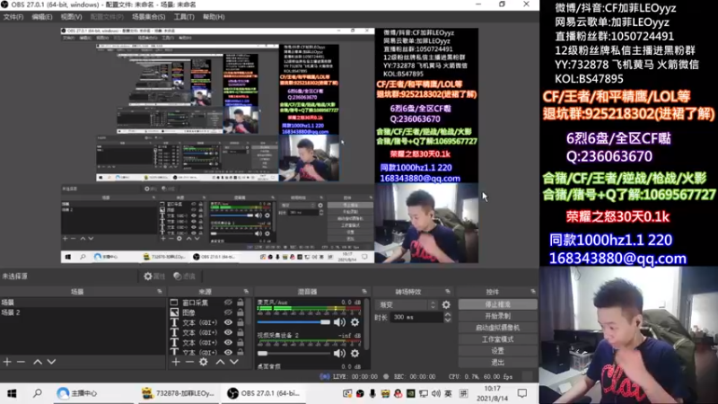Move source up with the 来源 panel up arrow
The image size is (718, 404).
click(220, 362)
